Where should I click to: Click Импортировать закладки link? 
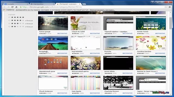[x=102, y=10]
